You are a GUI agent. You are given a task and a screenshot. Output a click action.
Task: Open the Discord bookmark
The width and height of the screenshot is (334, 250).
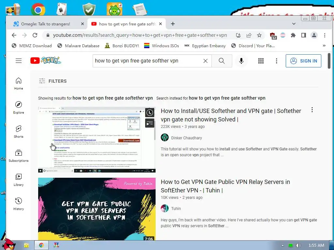click(x=253, y=46)
